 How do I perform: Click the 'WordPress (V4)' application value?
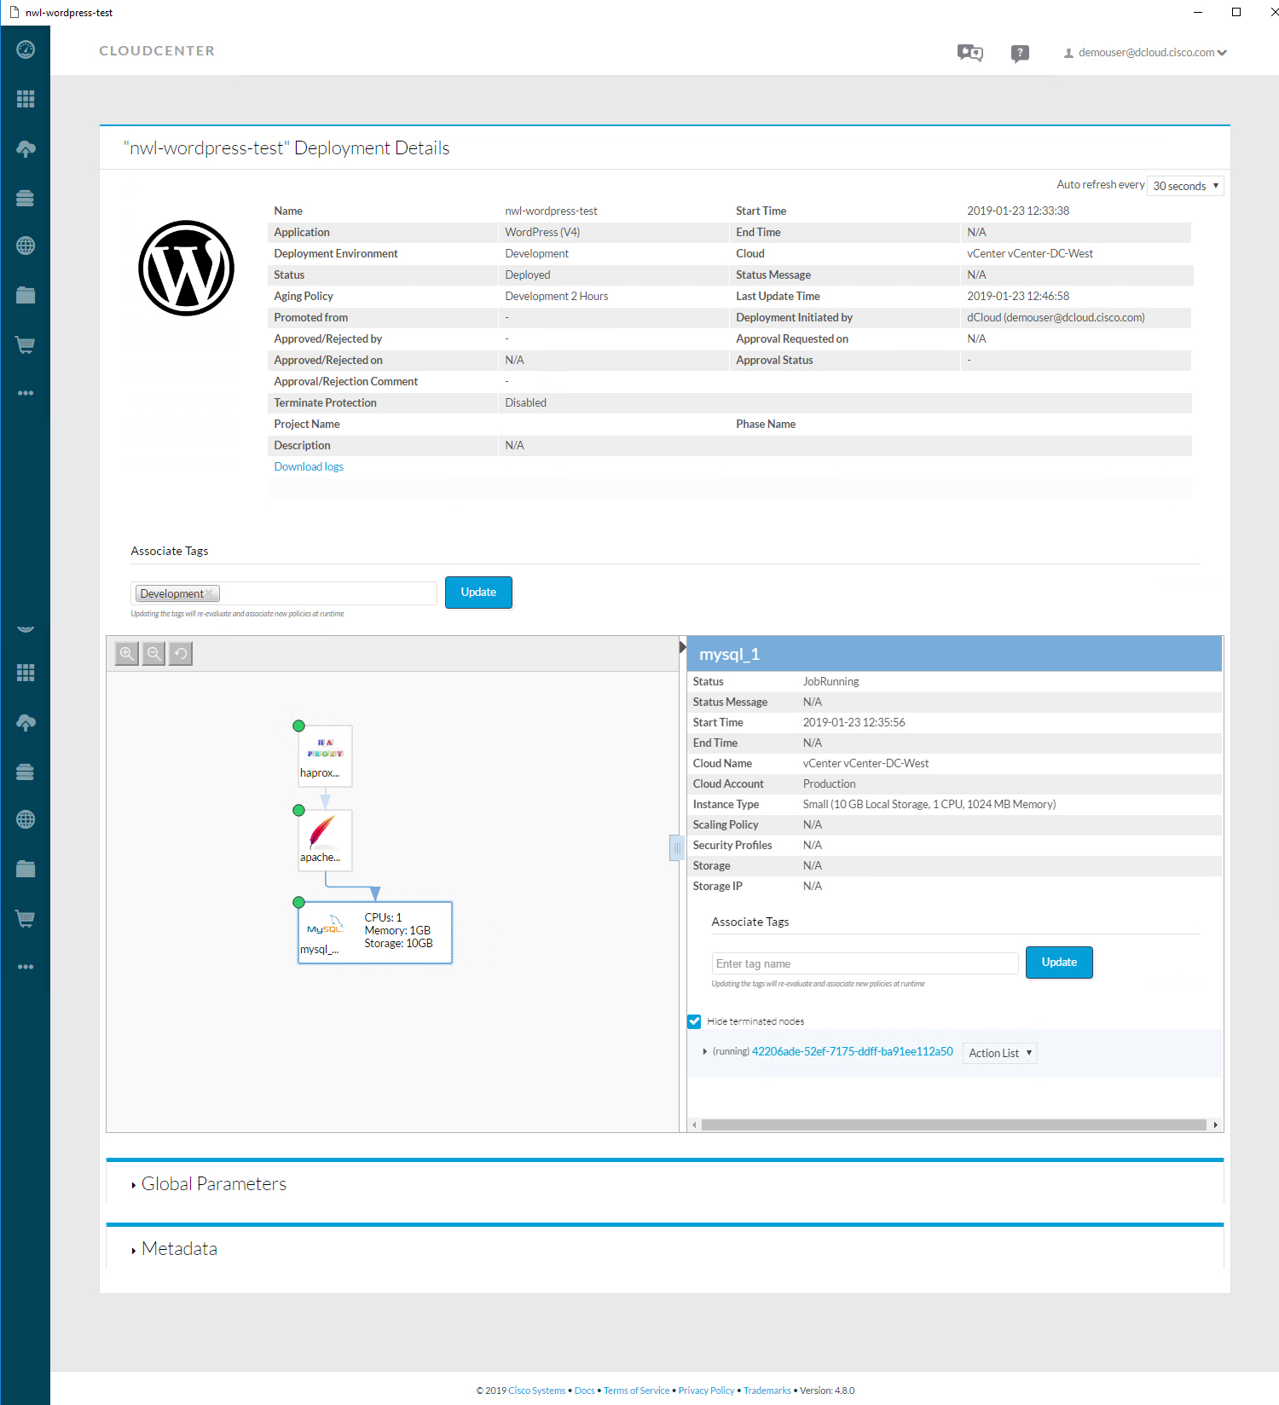(x=542, y=232)
